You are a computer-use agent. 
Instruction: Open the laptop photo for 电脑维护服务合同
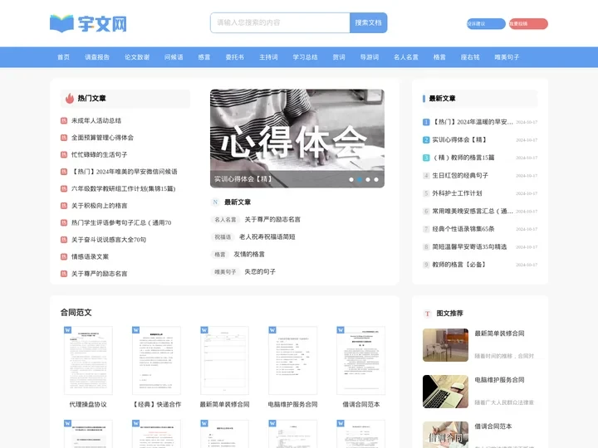pyautogui.click(x=445, y=392)
